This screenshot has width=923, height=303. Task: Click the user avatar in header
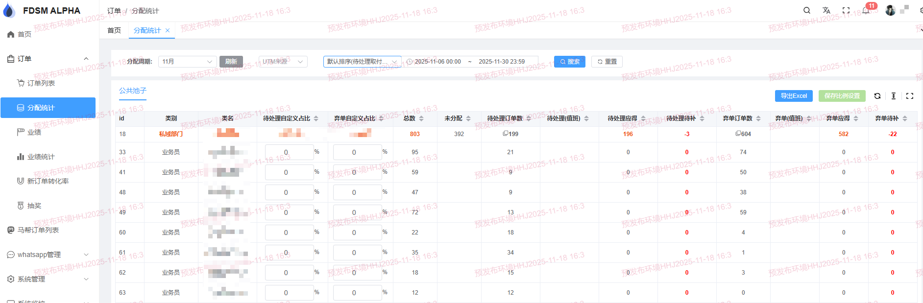tap(890, 10)
